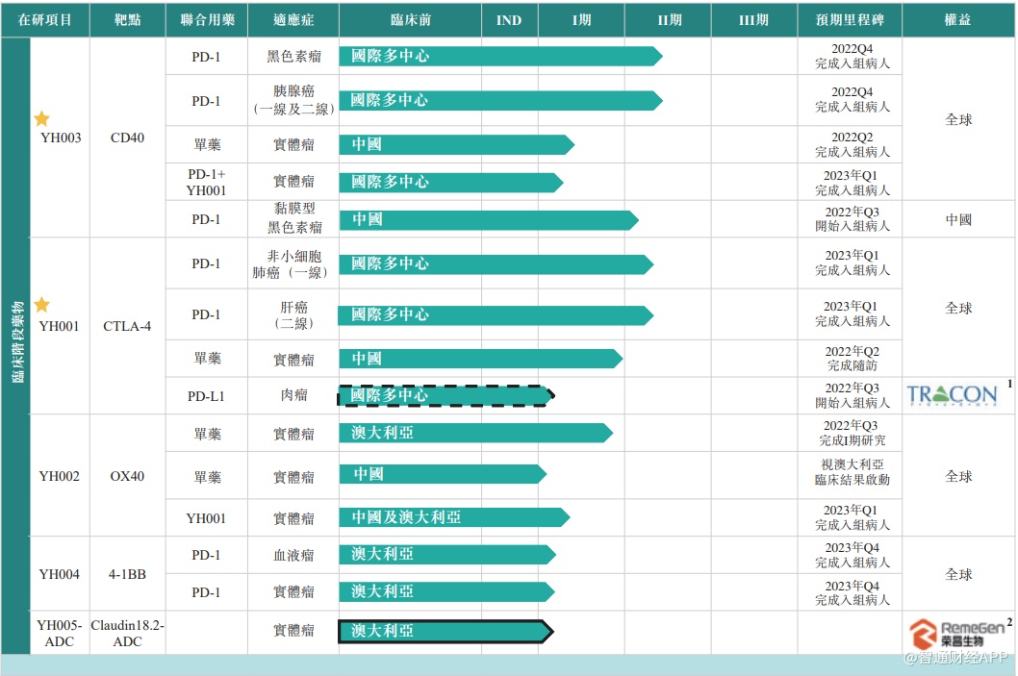Select the IND column header
This screenshot has height=676, width=1018.
coord(509,20)
